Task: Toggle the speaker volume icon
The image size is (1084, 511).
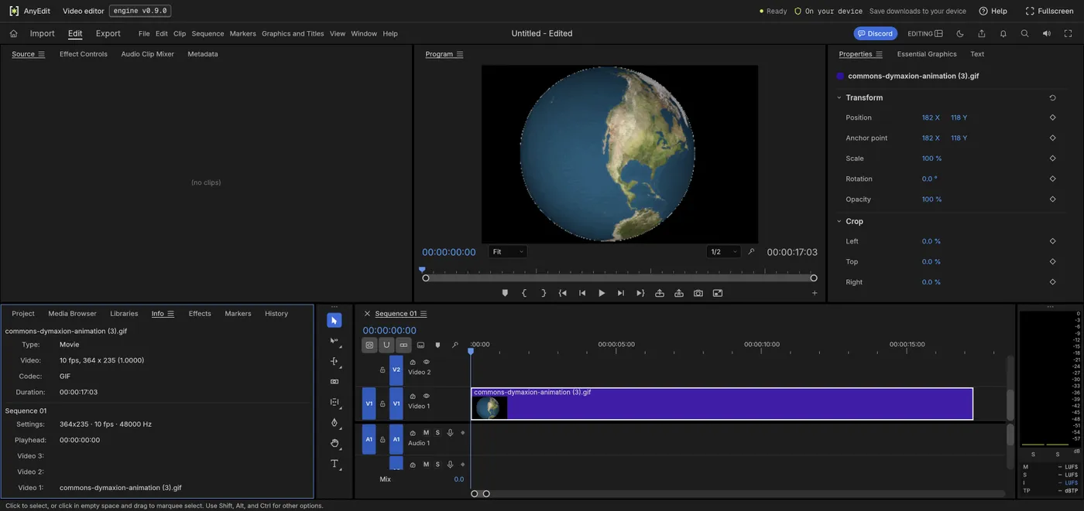Action: point(1047,33)
